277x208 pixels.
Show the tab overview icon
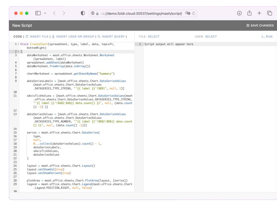(x=269, y=13)
